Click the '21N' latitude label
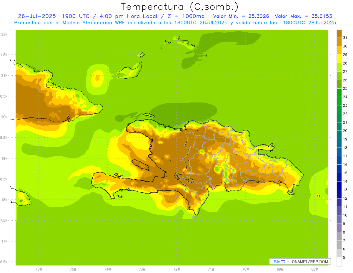 click(4, 75)
